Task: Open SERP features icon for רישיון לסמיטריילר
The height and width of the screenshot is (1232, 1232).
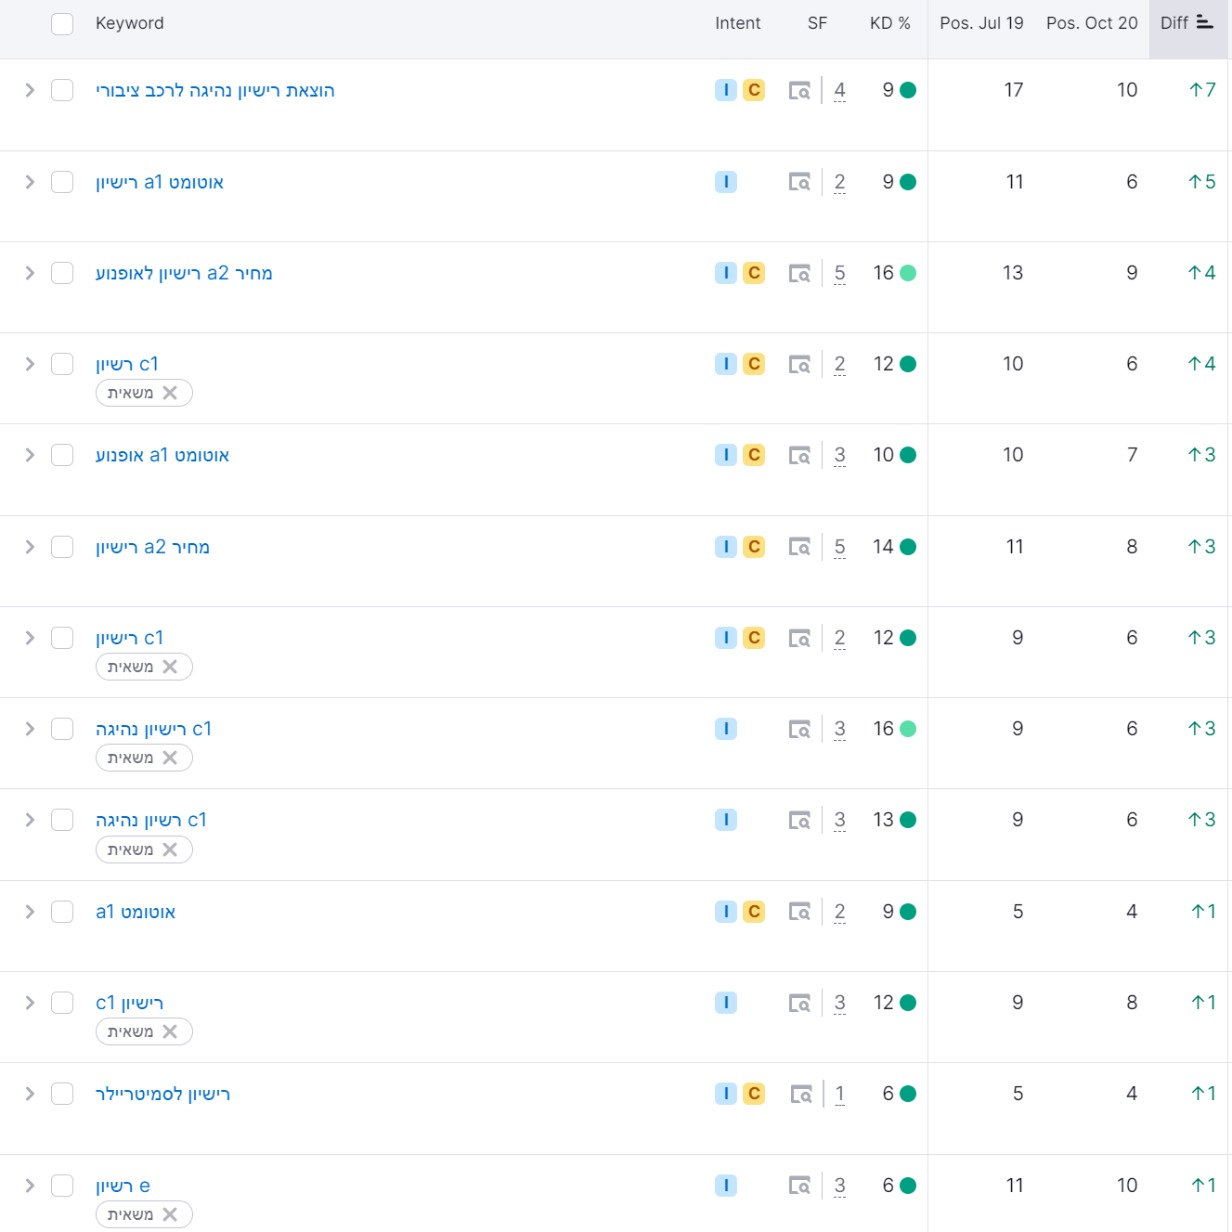Action: click(801, 1094)
